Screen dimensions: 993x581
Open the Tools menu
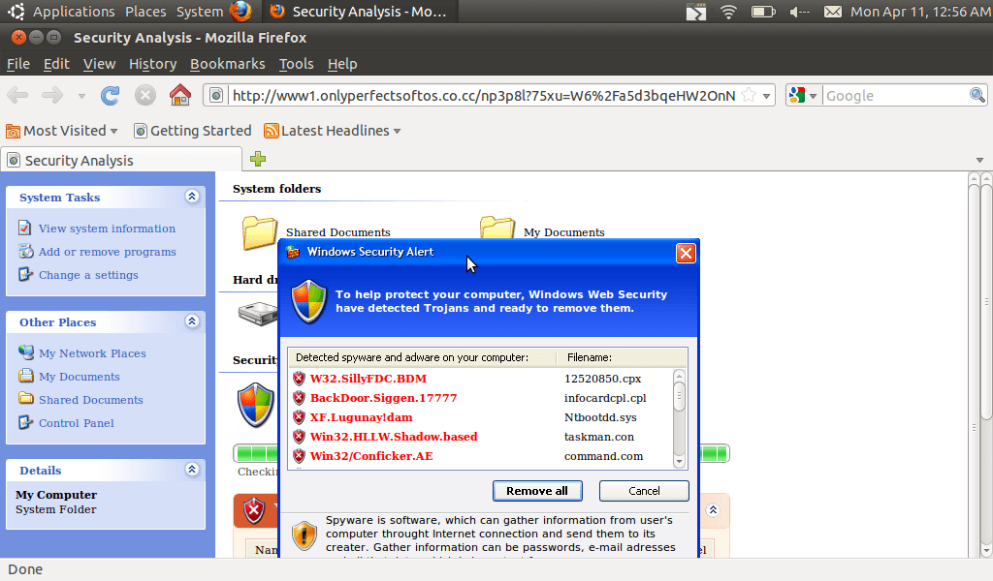[x=297, y=64]
